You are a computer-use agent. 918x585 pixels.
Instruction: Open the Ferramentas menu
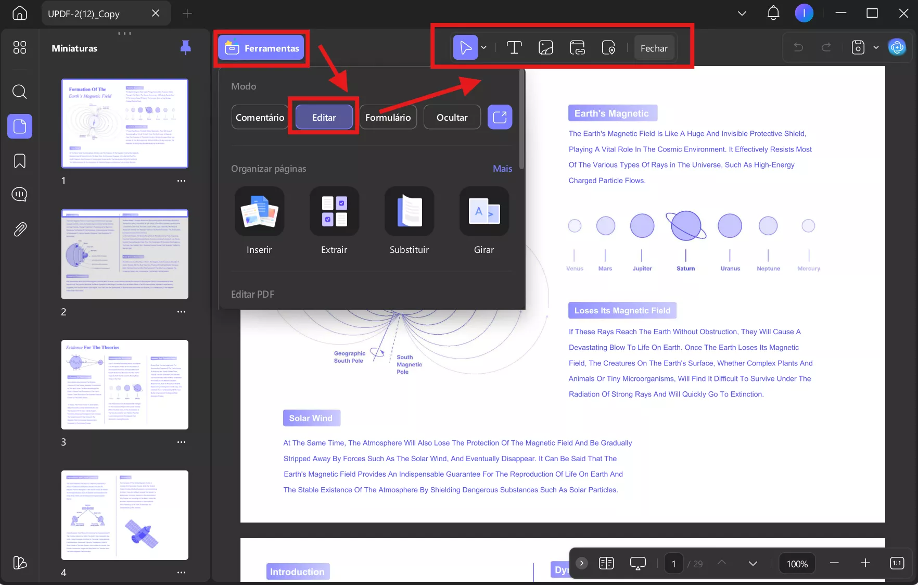(x=261, y=48)
